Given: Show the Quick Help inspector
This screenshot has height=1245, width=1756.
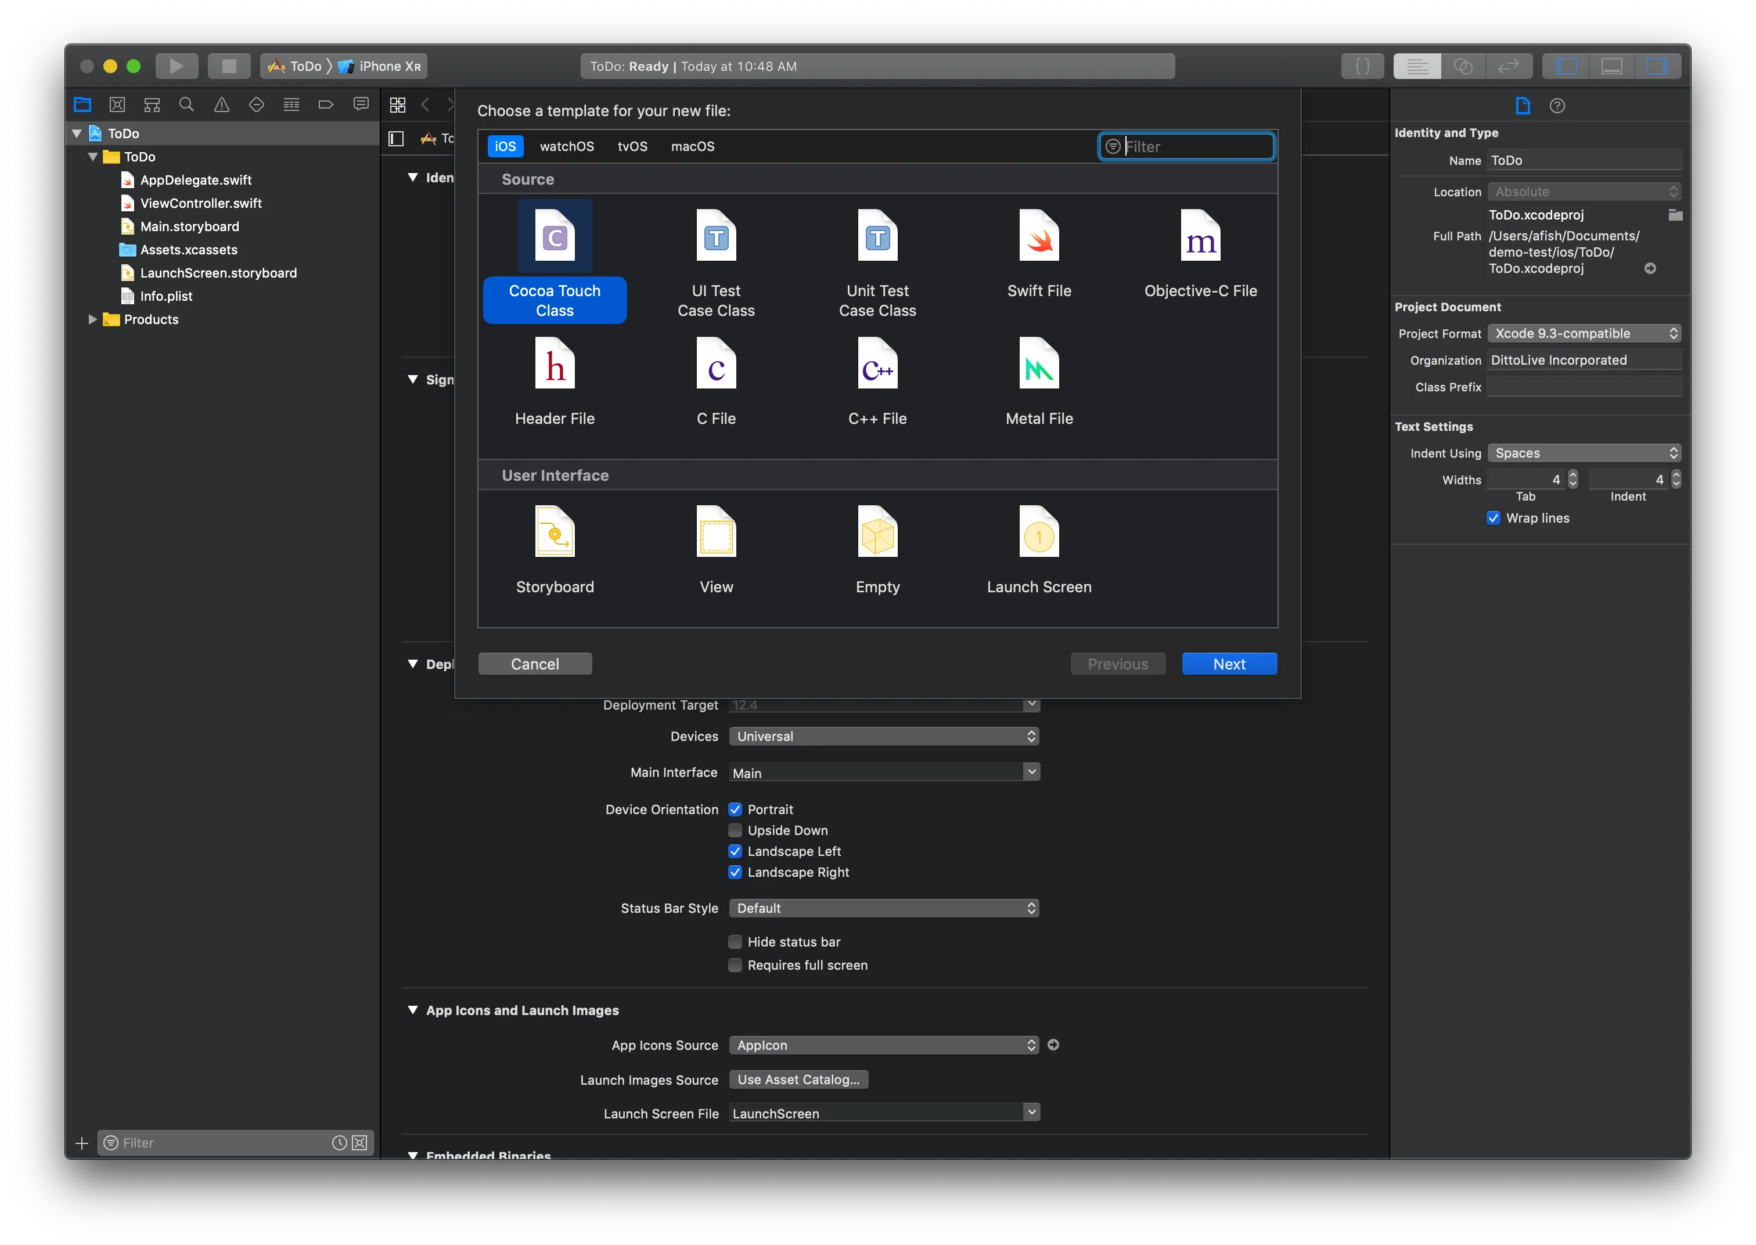Looking at the screenshot, I should click(x=1557, y=105).
